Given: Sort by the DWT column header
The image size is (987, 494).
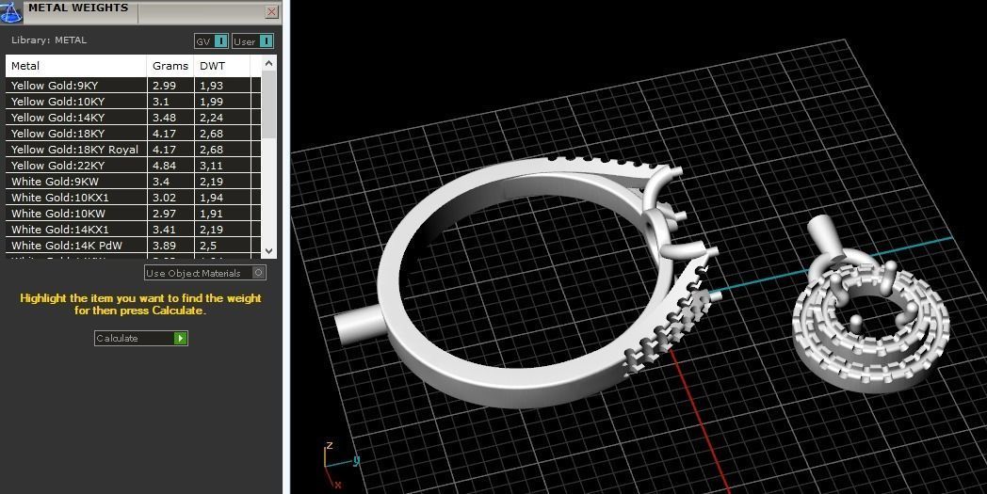Looking at the screenshot, I should coord(222,66).
